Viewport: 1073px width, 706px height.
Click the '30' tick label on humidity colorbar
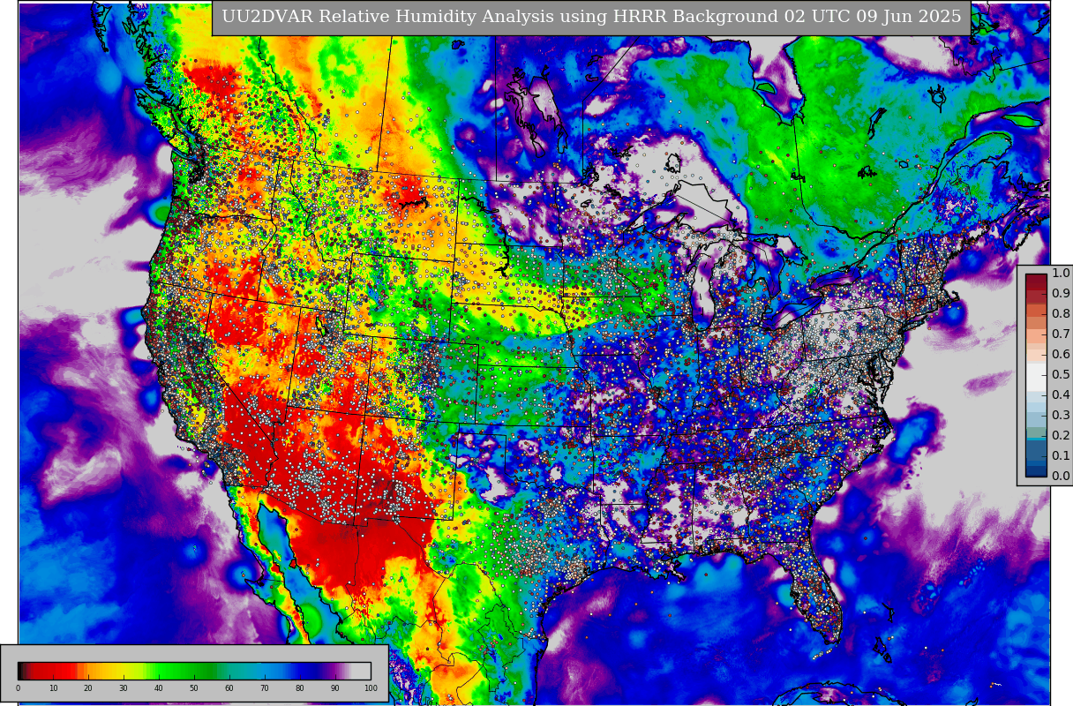124,688
